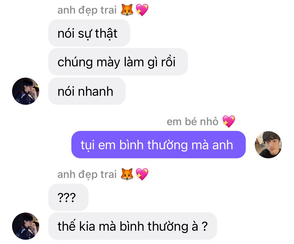The image size is (294, 244).
Task: Open the sender's avatar beside 'nói nhanh'
Action: 26,91
